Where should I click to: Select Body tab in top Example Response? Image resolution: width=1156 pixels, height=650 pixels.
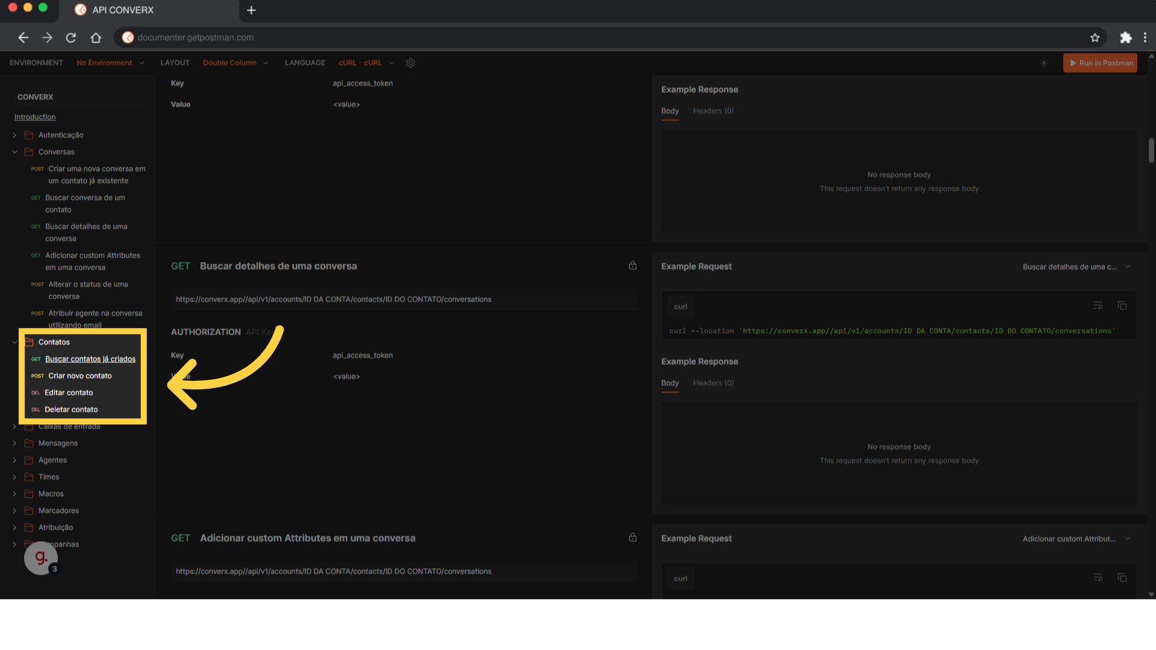pos(670,111)
